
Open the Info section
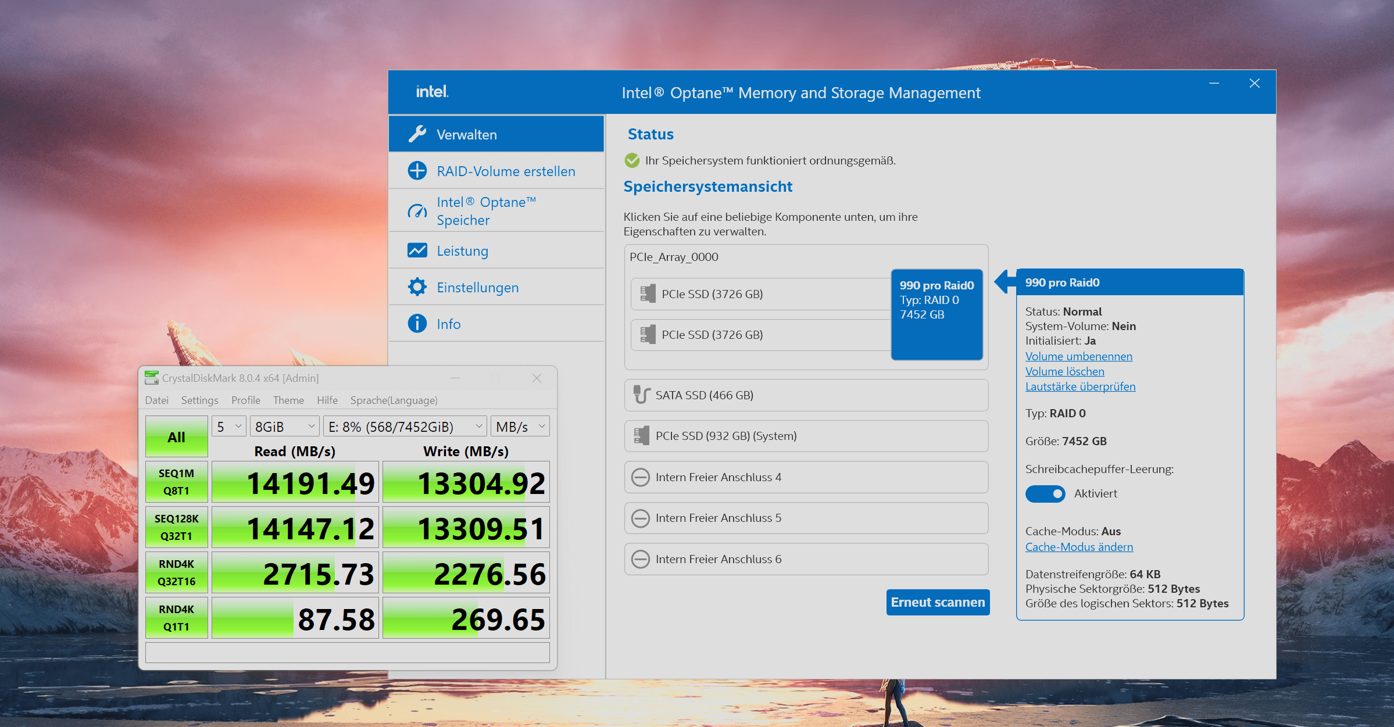point(496,324)
